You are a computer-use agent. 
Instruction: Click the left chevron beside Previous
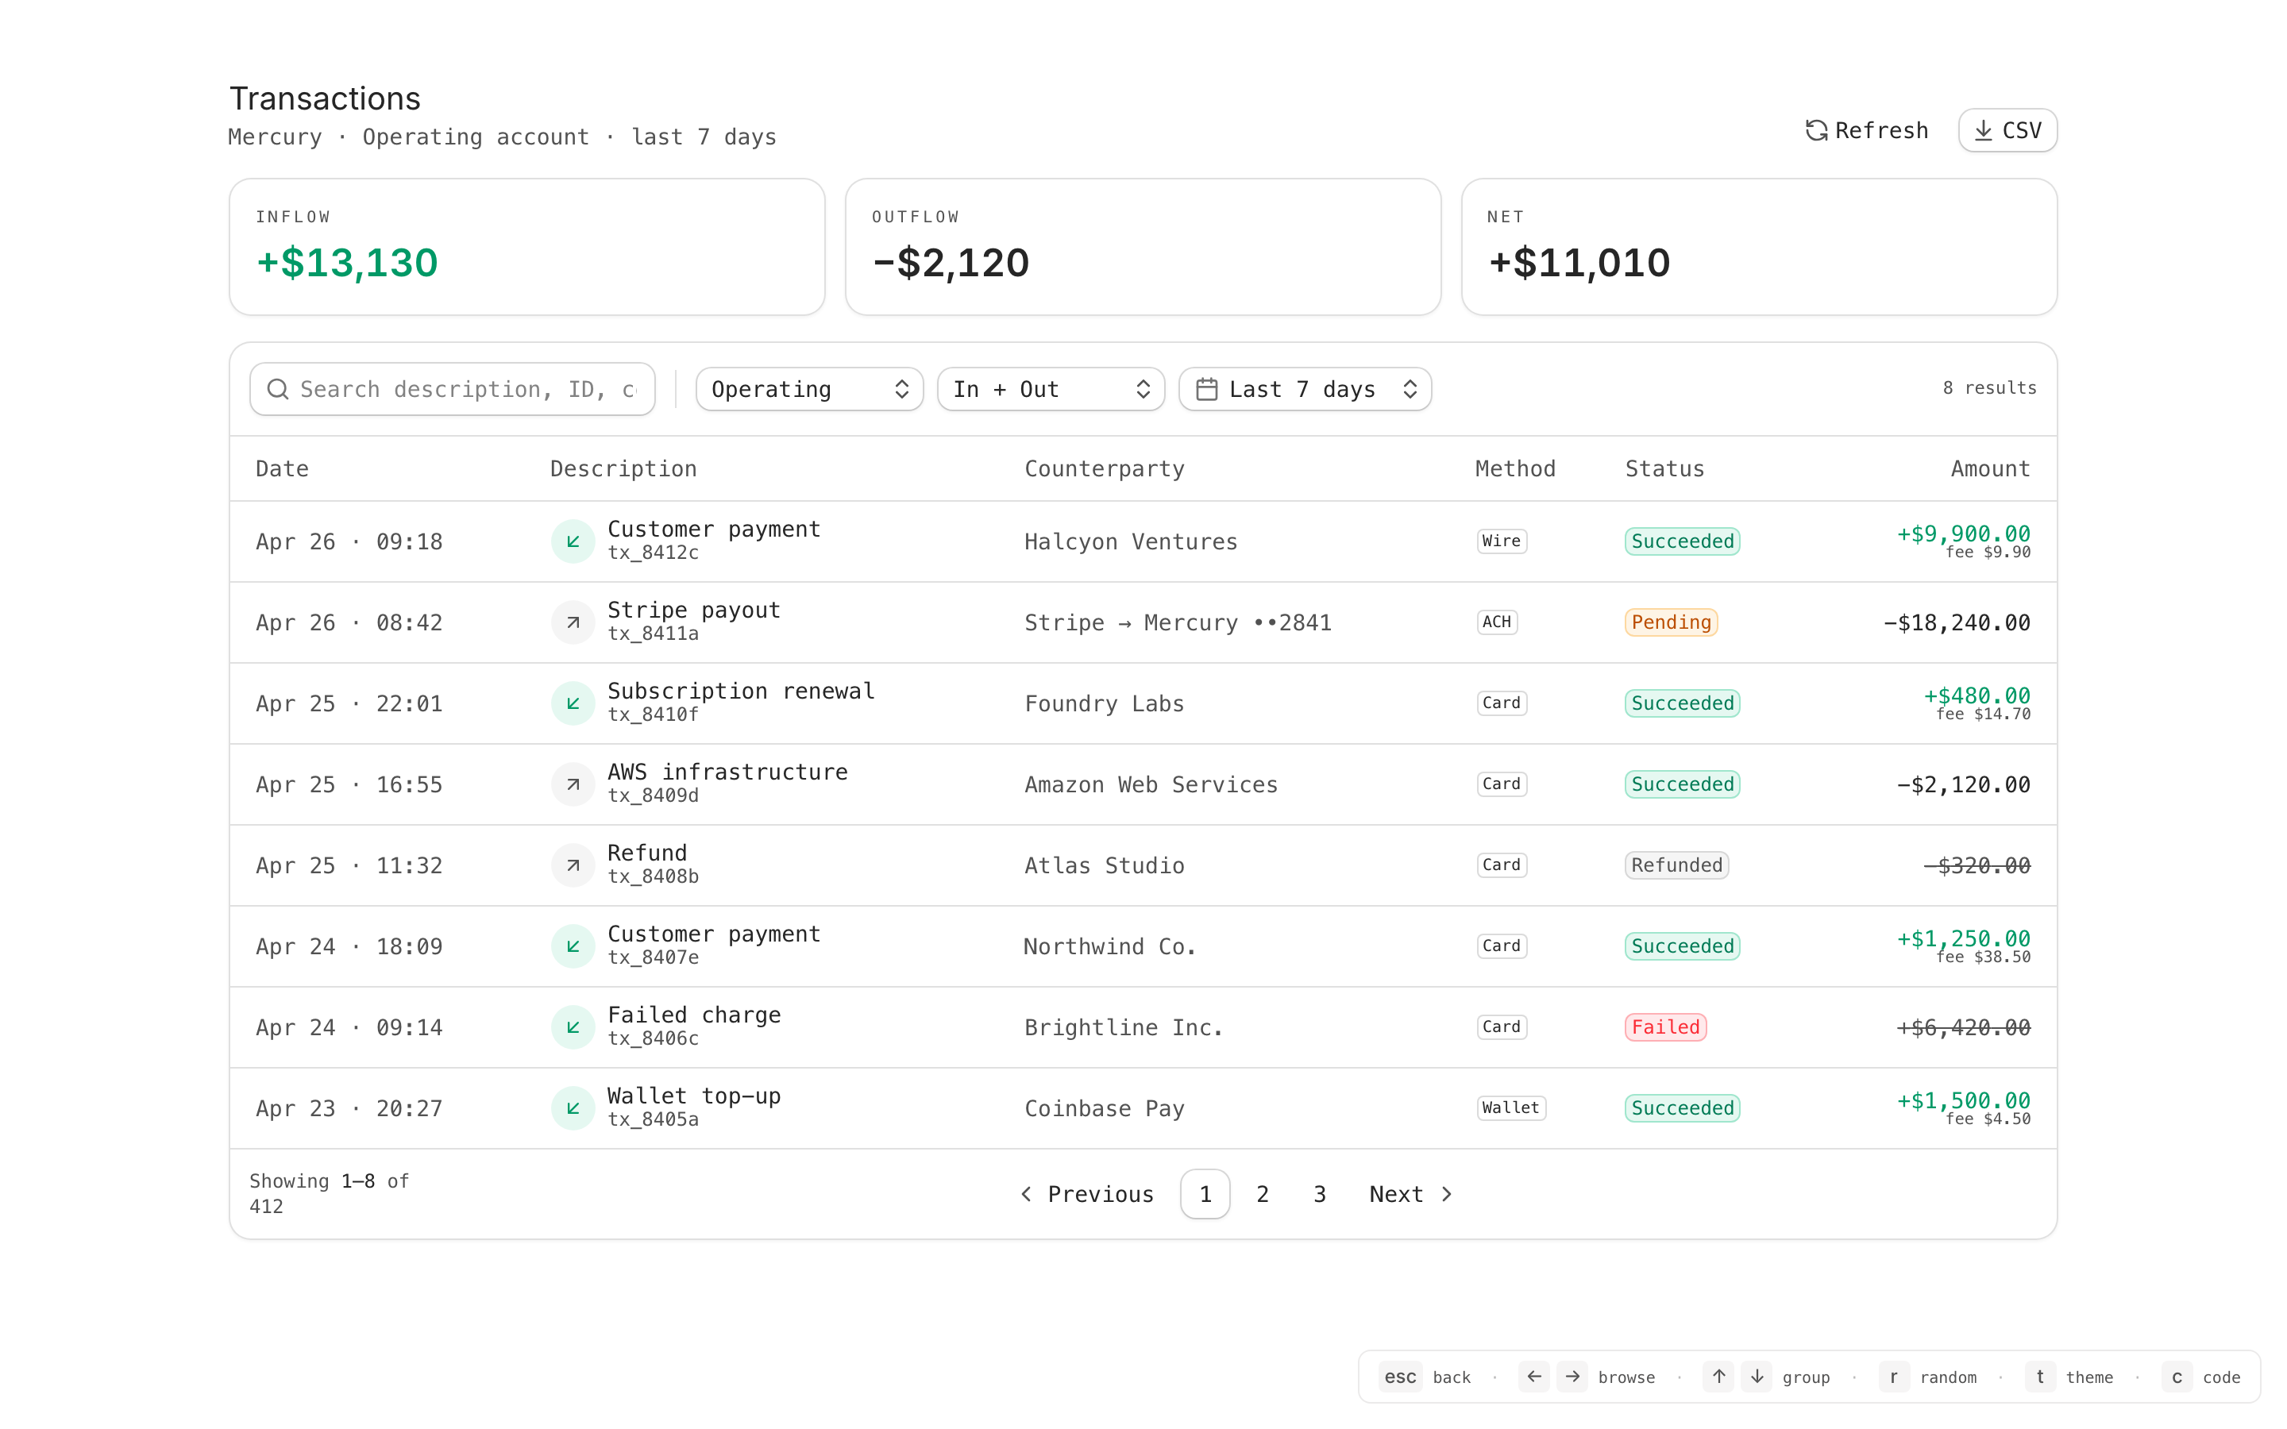(1026, 1194)
